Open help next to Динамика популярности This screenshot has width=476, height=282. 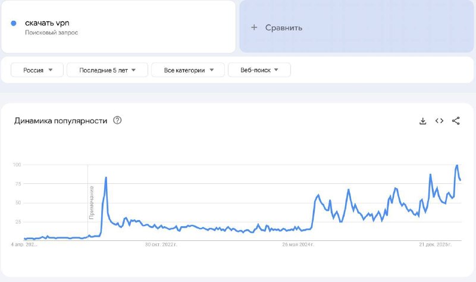point(117,120)
